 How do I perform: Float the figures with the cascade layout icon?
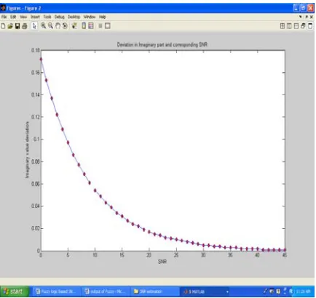pos(303,26)
